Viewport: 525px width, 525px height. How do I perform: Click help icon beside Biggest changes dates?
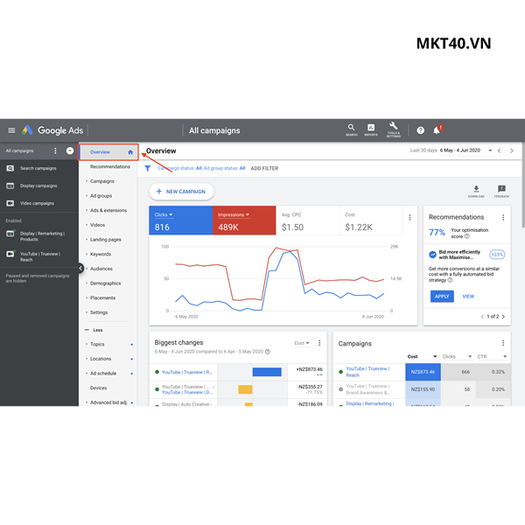point(268,352)
